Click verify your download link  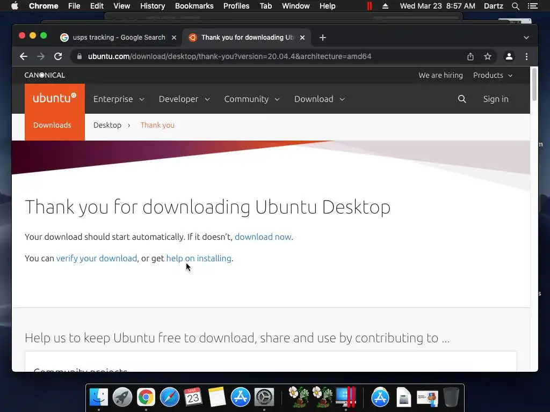click(x=97, y=258)
